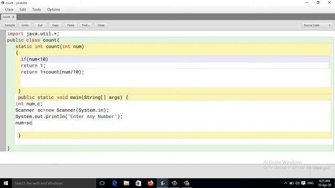This screenshot has width=335, height=188.
Task: Click the BlueJ icon in title bar
Action: [3, 3]
